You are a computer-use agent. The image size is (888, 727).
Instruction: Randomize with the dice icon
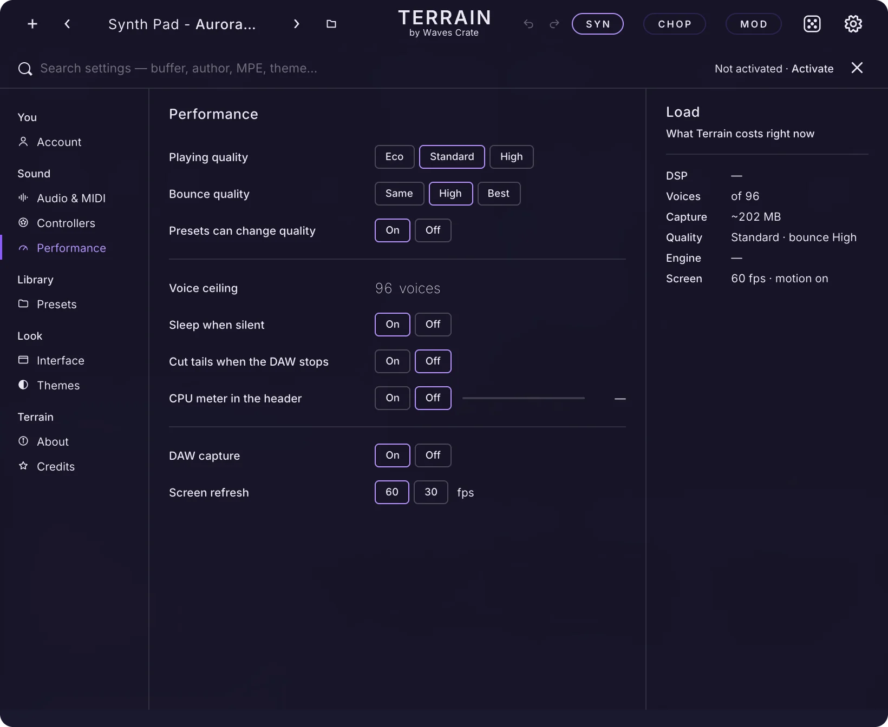(x=812, y=24)
